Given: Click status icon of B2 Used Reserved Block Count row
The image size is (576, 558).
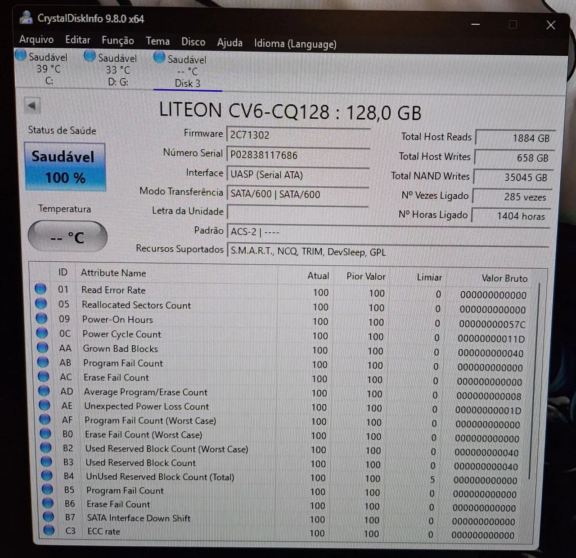Looking at the screenshot, I should (x=45, y=447).
